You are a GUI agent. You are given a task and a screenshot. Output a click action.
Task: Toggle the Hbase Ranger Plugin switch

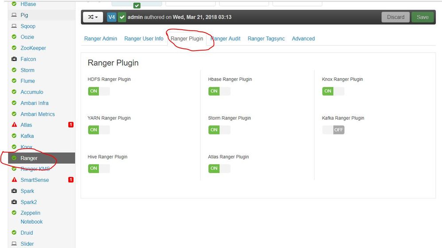(219, 91)
